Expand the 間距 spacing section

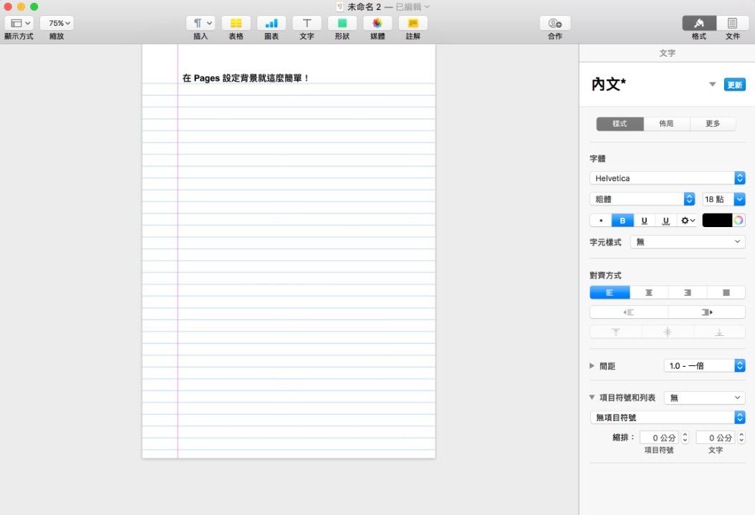[x=592, y=366]
